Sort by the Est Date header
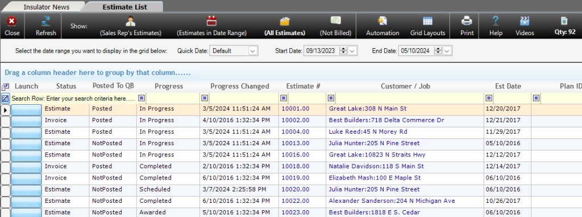Viewport: 582px width, 217px height. pos(508,86)
